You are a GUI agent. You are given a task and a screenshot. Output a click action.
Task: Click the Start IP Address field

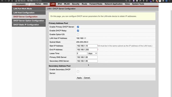(x=87, y=46)
